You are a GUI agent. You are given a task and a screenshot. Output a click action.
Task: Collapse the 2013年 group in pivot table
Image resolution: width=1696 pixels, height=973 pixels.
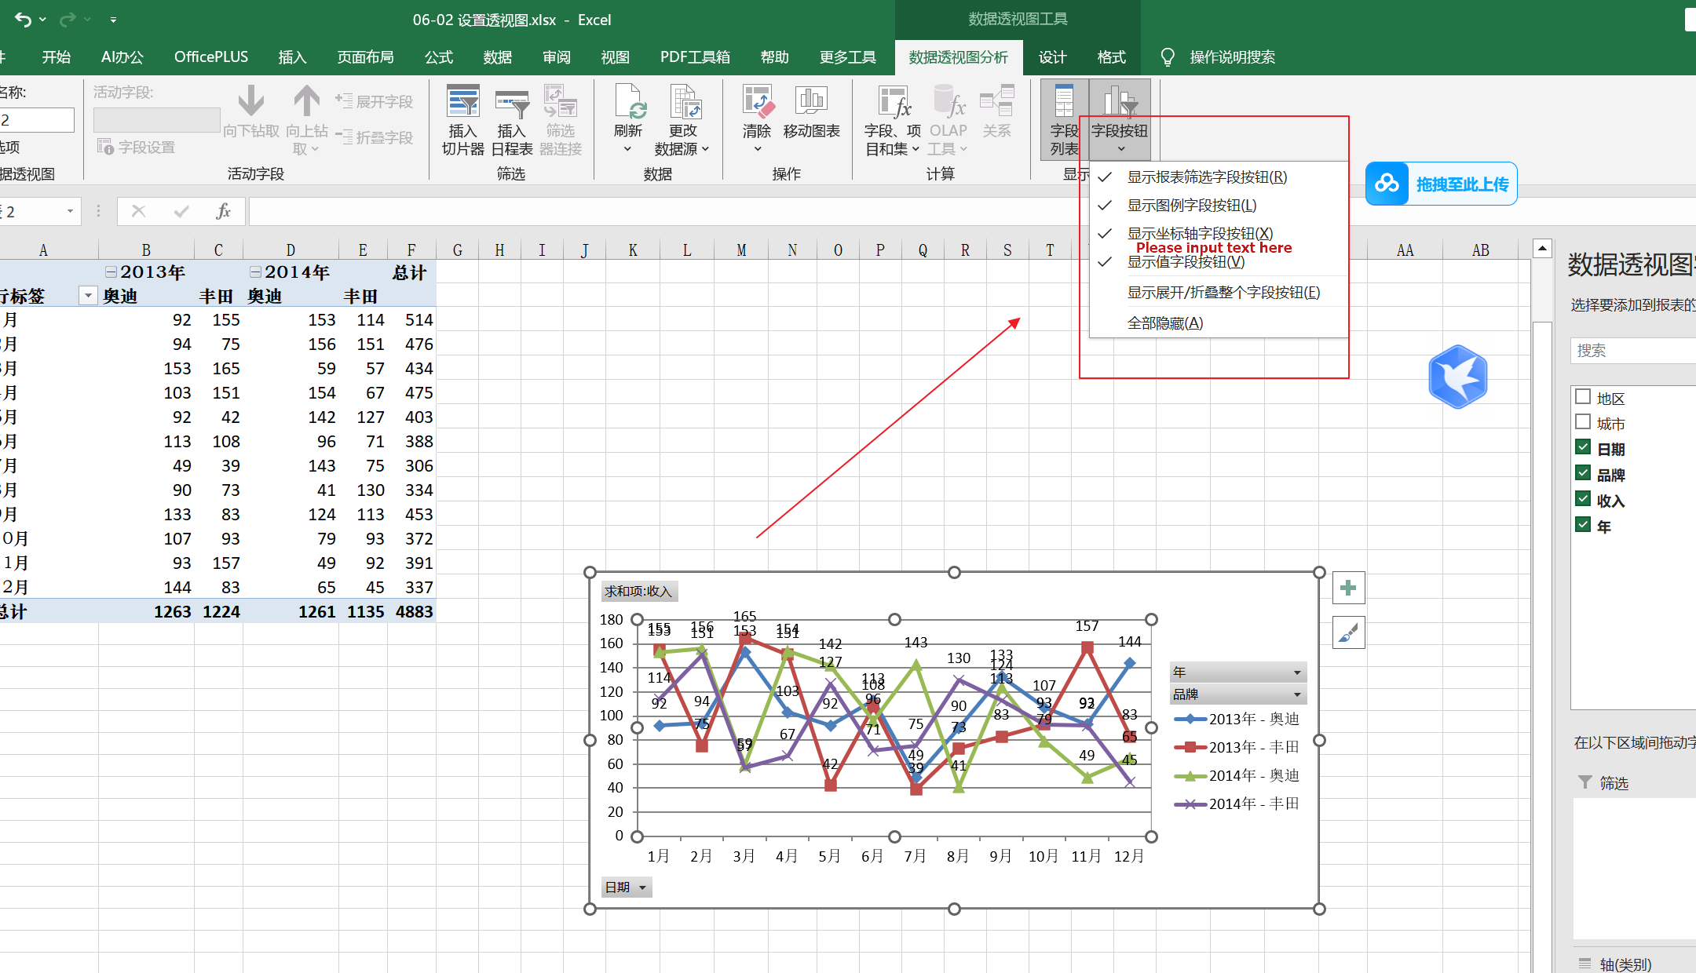coord(111,271)
